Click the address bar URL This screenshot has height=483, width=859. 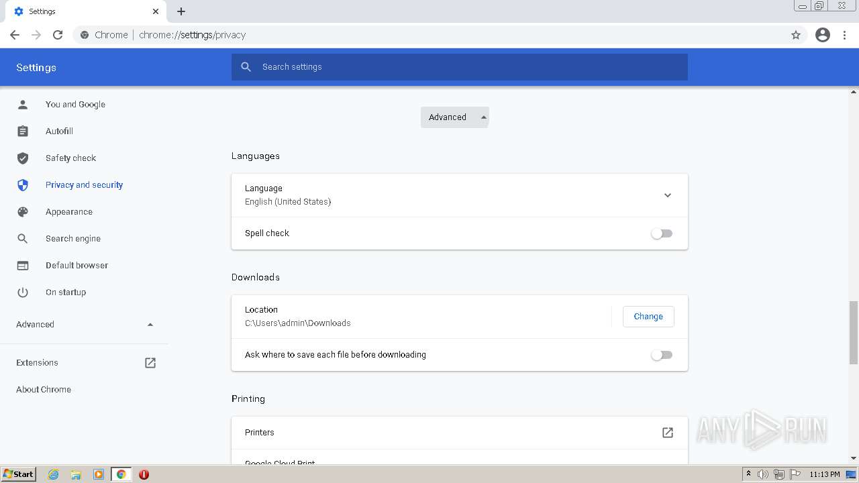(193, 35)
